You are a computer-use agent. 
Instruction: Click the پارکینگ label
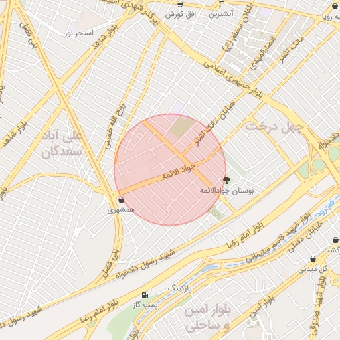click(x=179, y=288)
